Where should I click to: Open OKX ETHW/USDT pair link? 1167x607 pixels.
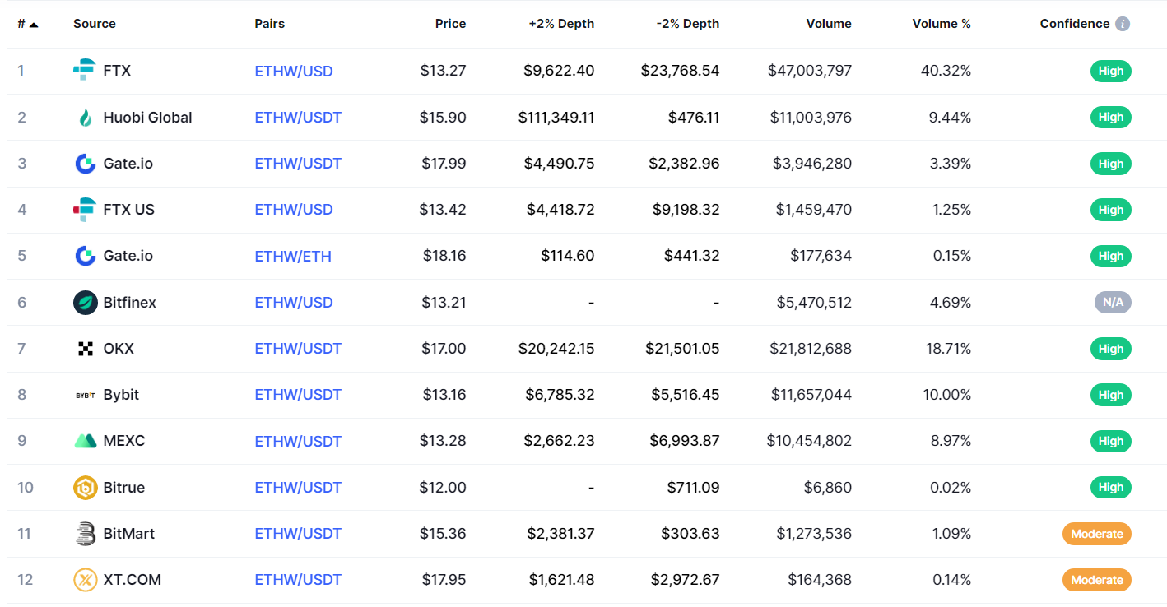[298, 349]
